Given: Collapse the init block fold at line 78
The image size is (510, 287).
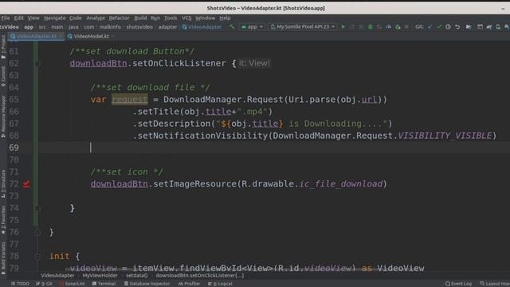Looking at the screenshot, I should (x=37, y=257).
